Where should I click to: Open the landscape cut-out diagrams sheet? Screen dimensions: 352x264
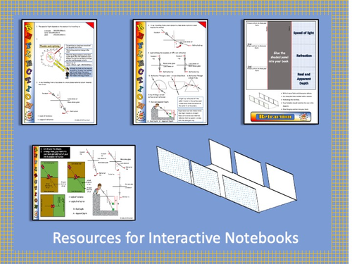point(84,183)
